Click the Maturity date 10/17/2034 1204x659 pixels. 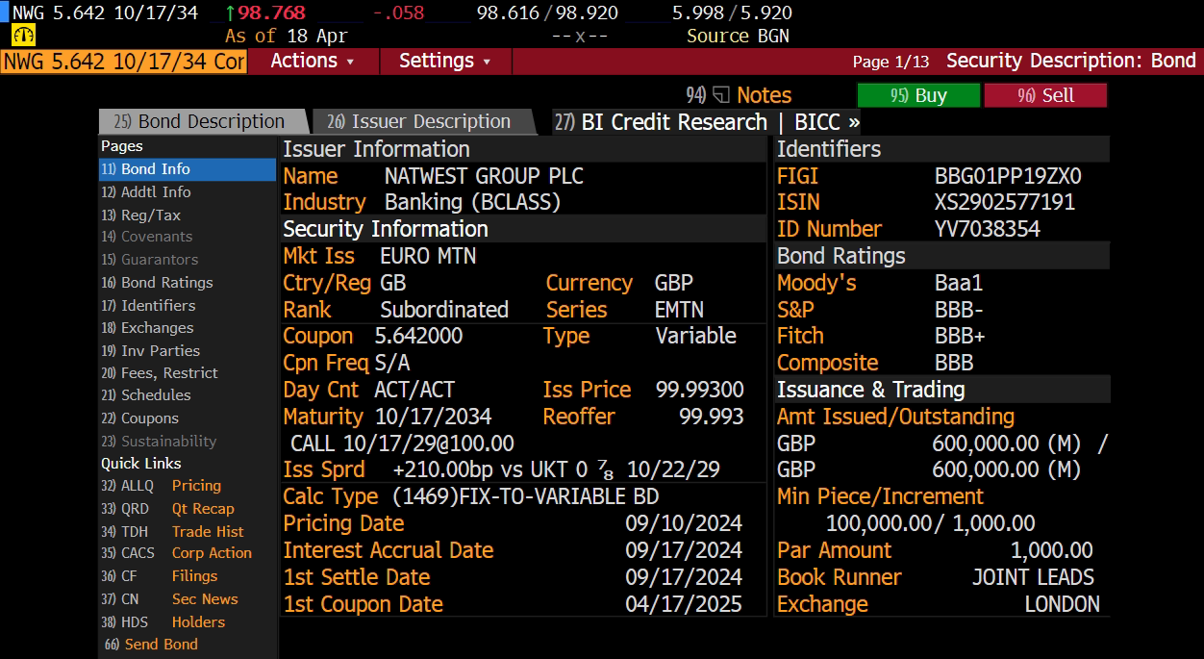pyautogui.click(x=433, y=418)
